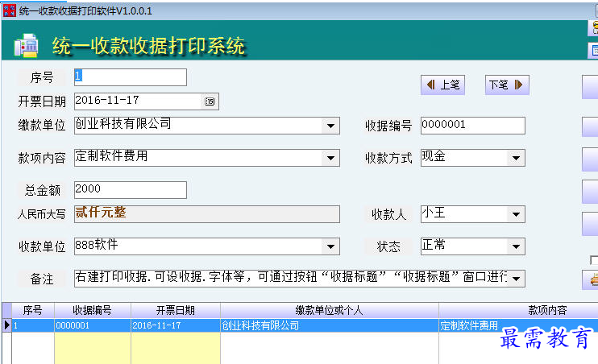Click the row indicator arrow of row 1
The width and height of the screenshot is (598, 364).
7,325
